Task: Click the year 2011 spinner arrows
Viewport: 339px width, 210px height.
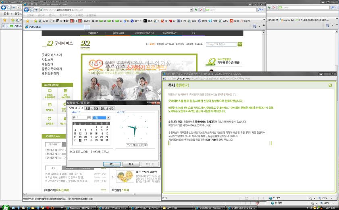Action: click(89, 117)
